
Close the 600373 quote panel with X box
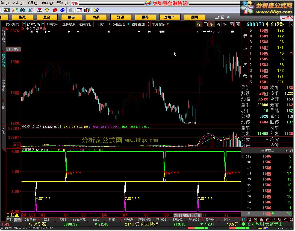[x=291, y=25]
